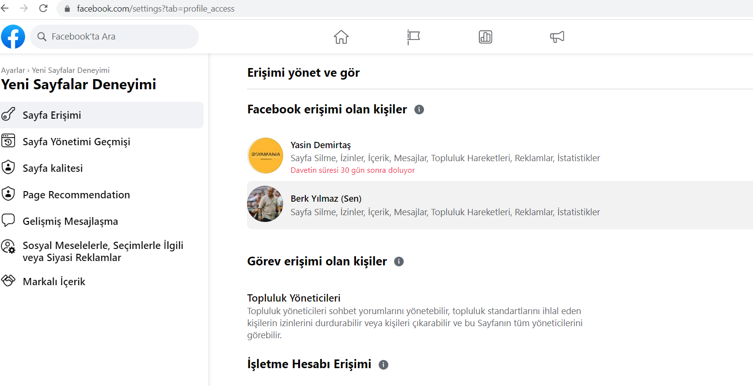Open Sosyal Meselelerle, Seçimlerle İlgili veya Siyasi Reklamlar

[x=102, y=251]
